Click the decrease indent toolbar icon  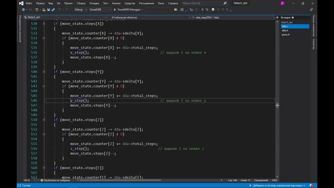[x=202, y=9]
